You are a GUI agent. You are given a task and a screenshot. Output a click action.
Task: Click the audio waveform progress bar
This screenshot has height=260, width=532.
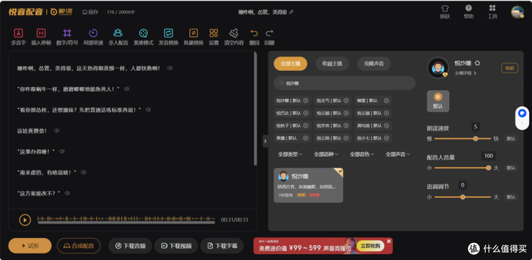(x=126, y=220)
